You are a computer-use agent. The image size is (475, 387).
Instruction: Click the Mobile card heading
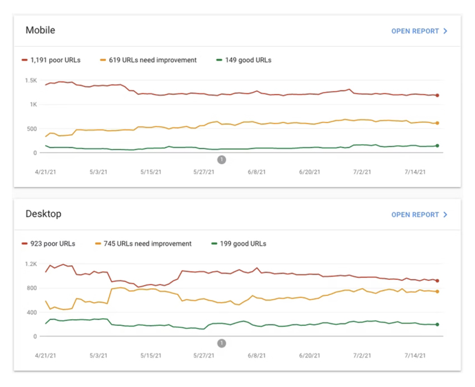click(40, 30)
